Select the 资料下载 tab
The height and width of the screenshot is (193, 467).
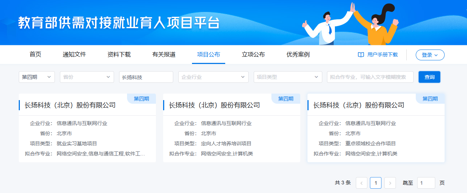(x=119, y=55)
